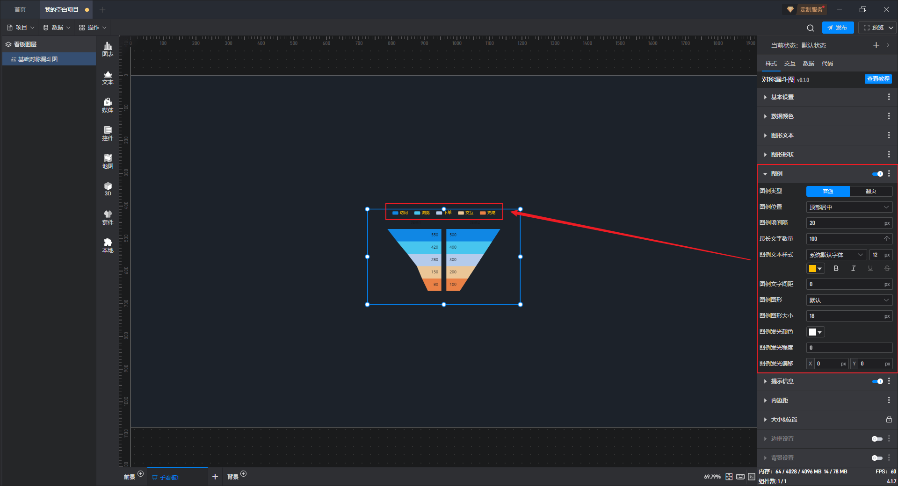Add a new sub-board with plus icon
This screenshot has height=486, width=898.
(215, 477)
